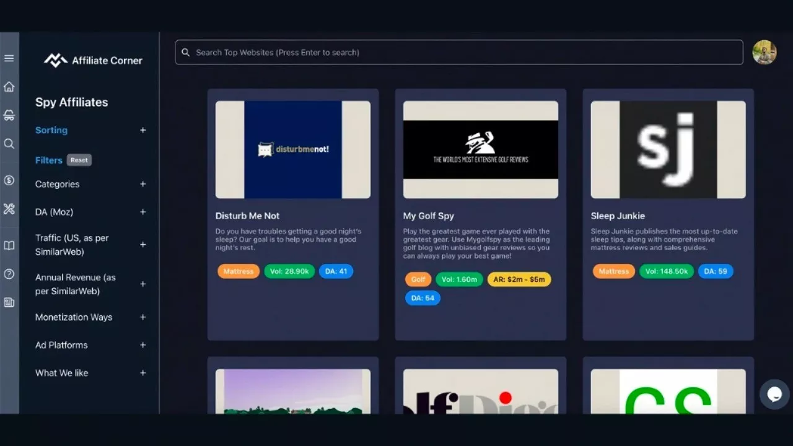Open the Spy Affiliates incognito icon
This screenshot has width=793, height=446.
point(9,115)
